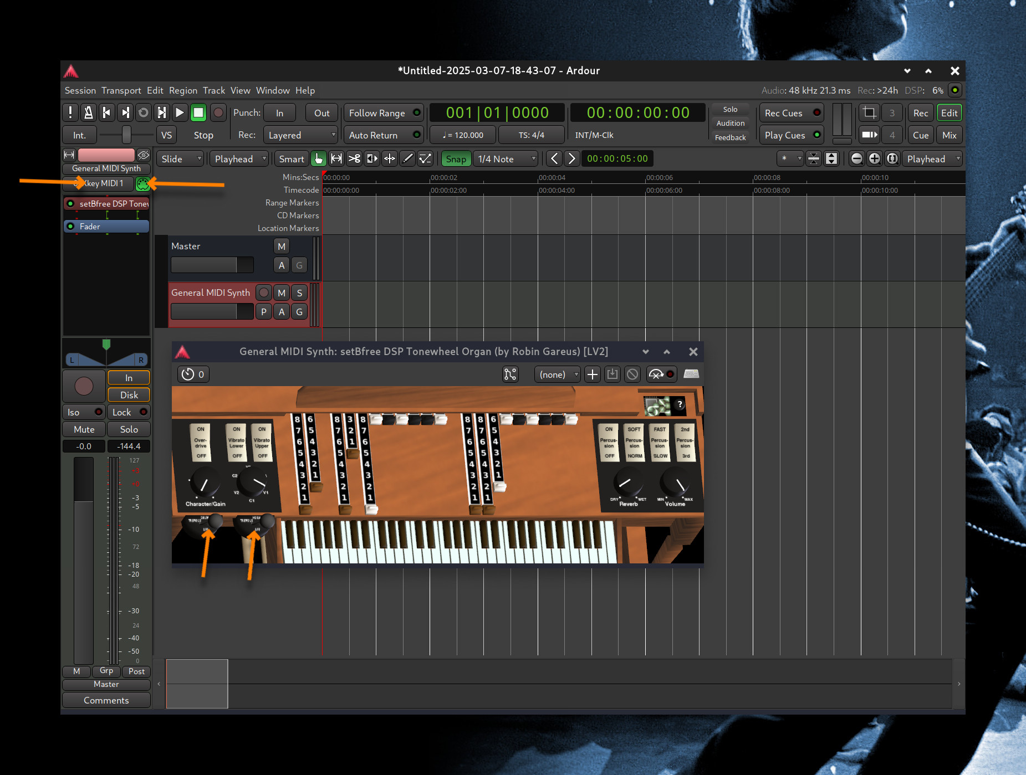Open the organ plugin help question mark
The width and height of the screenshot is (1026, 775).
[x=679, y=404]
